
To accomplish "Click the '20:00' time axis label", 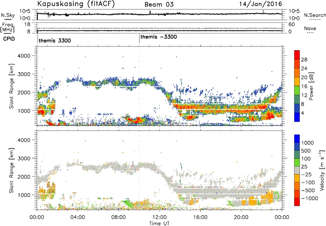I will 241,217.
